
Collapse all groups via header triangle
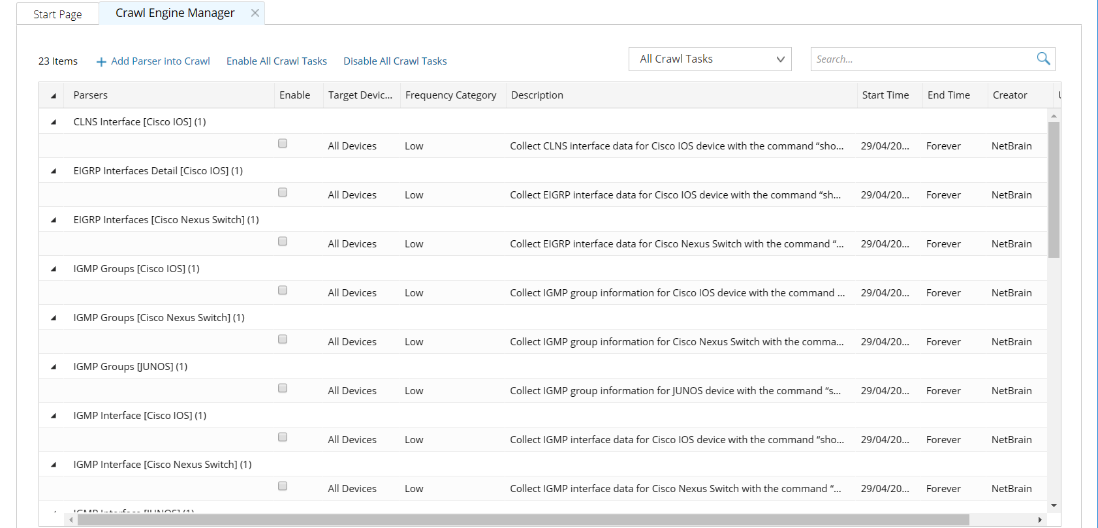pyautogui.click(x=54, y=95)
